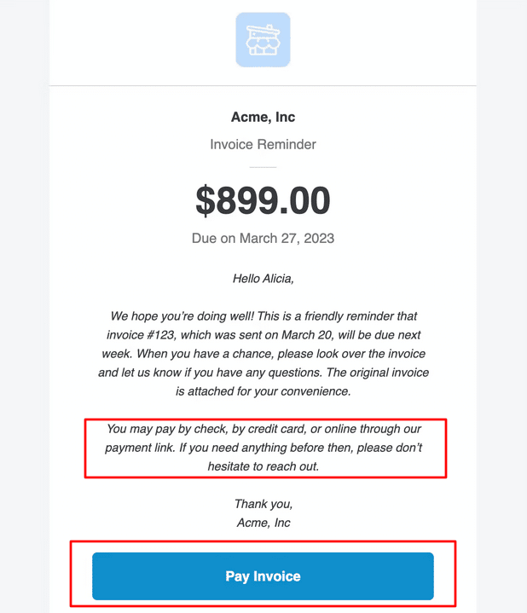Click the 'Thank you,' closing line
The width and height of the screenshot is (527, 613).
(263, 504)
